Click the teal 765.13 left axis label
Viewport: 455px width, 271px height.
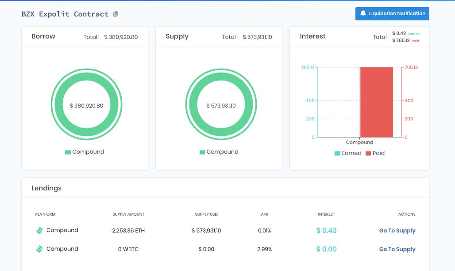click(308, 67)
